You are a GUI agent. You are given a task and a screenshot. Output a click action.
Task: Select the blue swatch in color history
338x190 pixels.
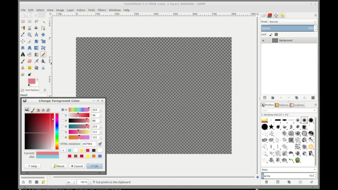point(100,156)
